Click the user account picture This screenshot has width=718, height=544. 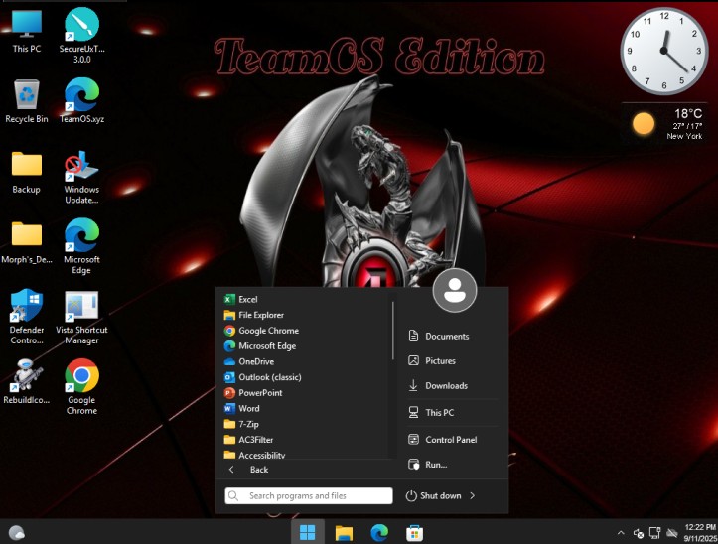[455, 290]
